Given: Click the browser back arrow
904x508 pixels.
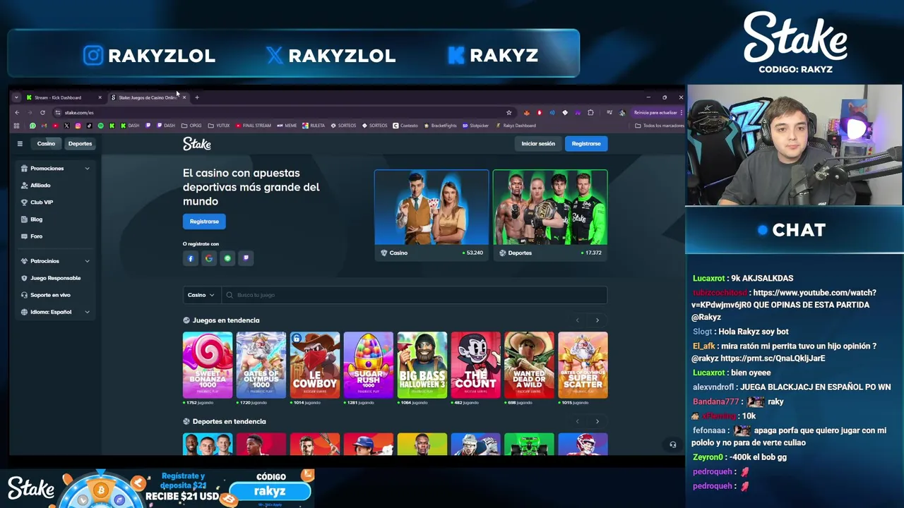Looking at the screenshot, I should [17, 112].
